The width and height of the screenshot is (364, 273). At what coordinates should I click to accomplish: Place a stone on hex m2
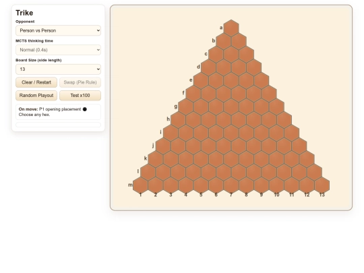(155, 185)
